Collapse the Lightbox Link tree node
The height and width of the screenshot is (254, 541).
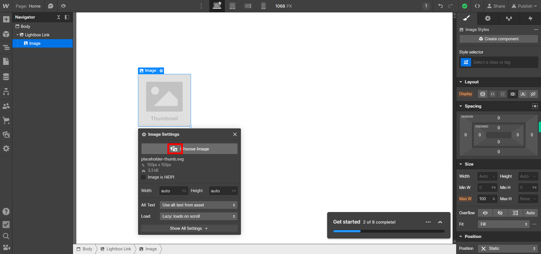point(17,35)
